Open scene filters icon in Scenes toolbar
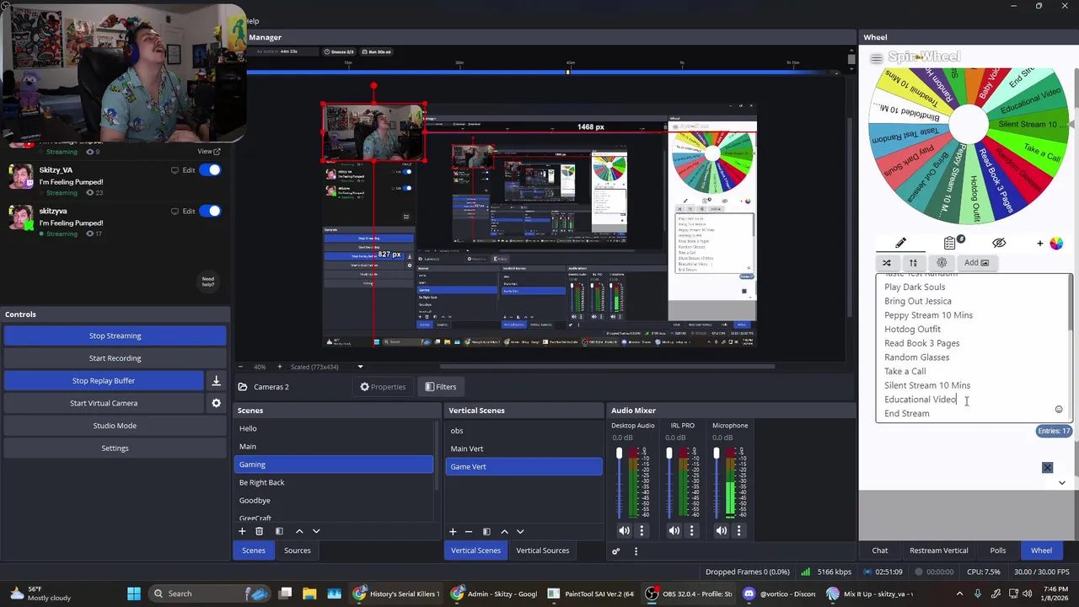The width and height of the screenshot is (1079, 607). tap(279, 531)
